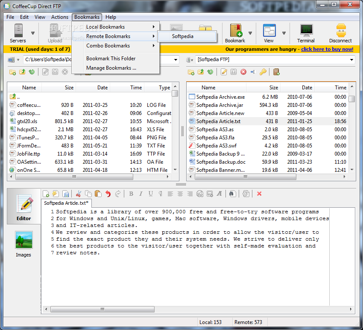Save the editor document
The width and height of the screenshot is (363, 330).
coord(66,194)
